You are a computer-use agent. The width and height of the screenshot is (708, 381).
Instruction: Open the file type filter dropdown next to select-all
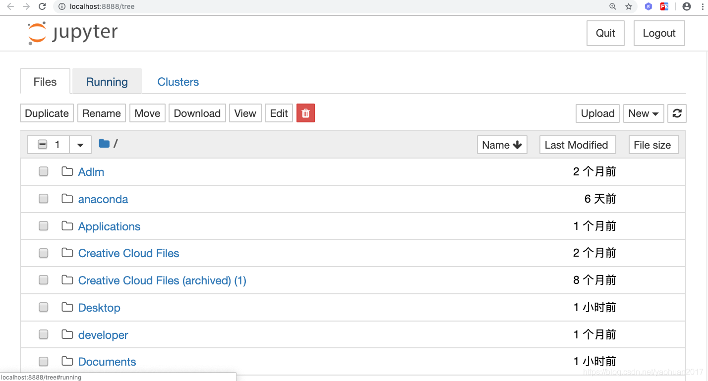coord(80,144)
